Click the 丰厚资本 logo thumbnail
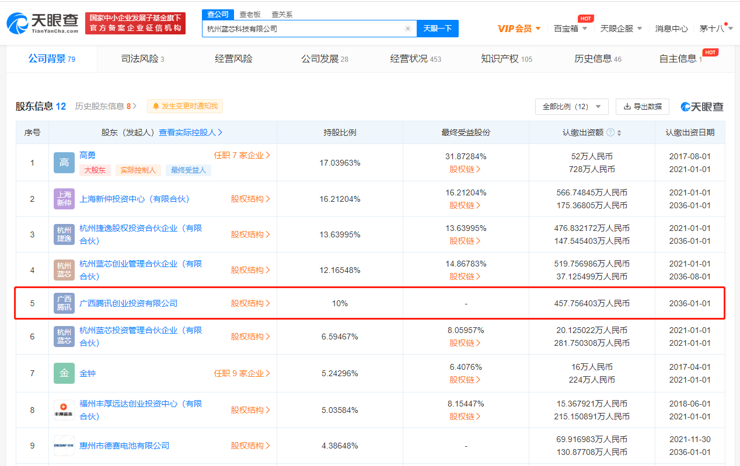This screenshot has height=466, width=740. coord(64,410)
